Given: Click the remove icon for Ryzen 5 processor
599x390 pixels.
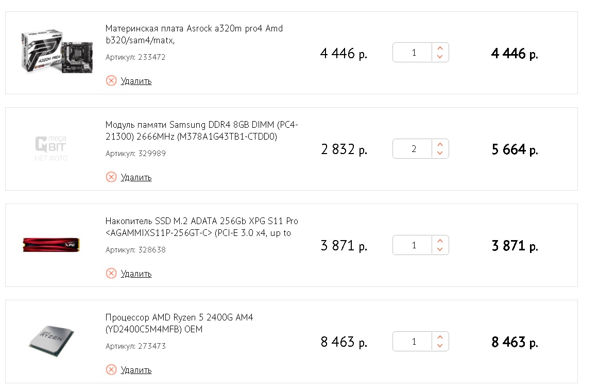Looking at the screenshot, I should (111, 369).
